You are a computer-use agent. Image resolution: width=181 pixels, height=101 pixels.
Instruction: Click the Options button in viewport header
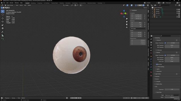[146, 8]
